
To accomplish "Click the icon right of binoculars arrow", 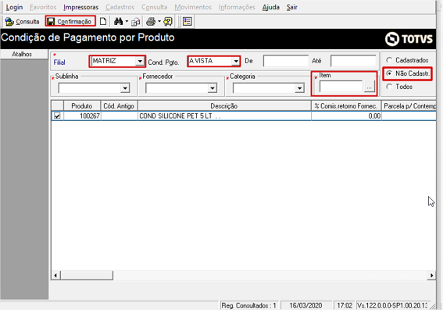I will 136,21.
